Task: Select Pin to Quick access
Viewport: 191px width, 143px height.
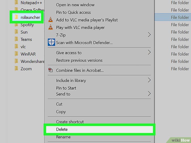Action: tap(73, 12)
